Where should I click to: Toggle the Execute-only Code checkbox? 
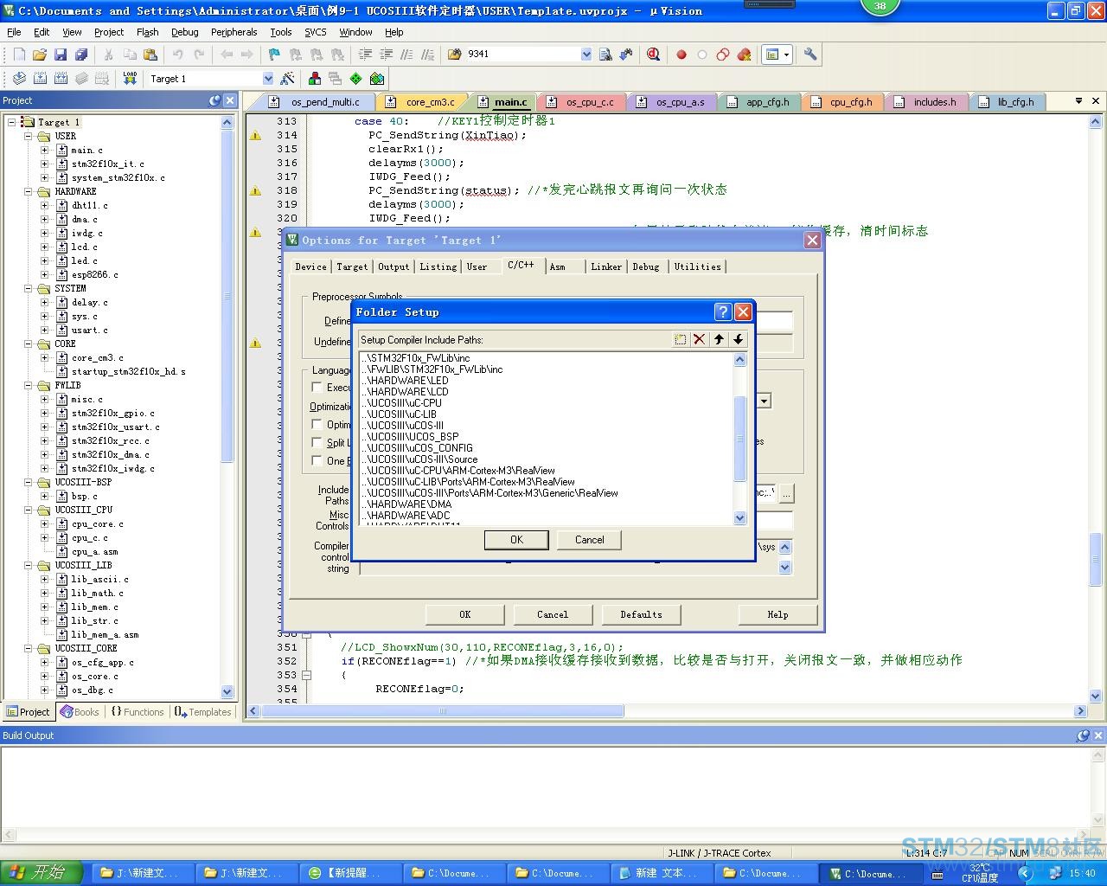[317, 388]
